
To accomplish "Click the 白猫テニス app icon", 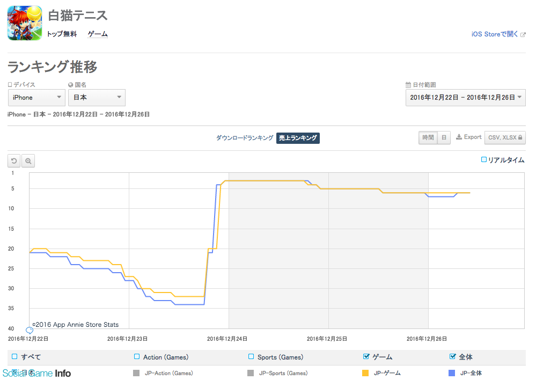I will [25, 23].
